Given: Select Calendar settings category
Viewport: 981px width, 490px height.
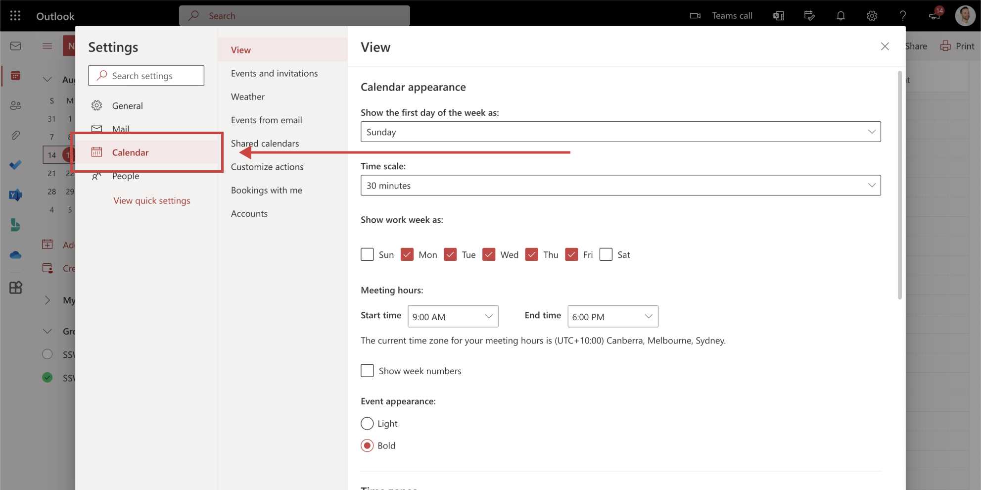Looking at the screenshot, I should (146, 152).
